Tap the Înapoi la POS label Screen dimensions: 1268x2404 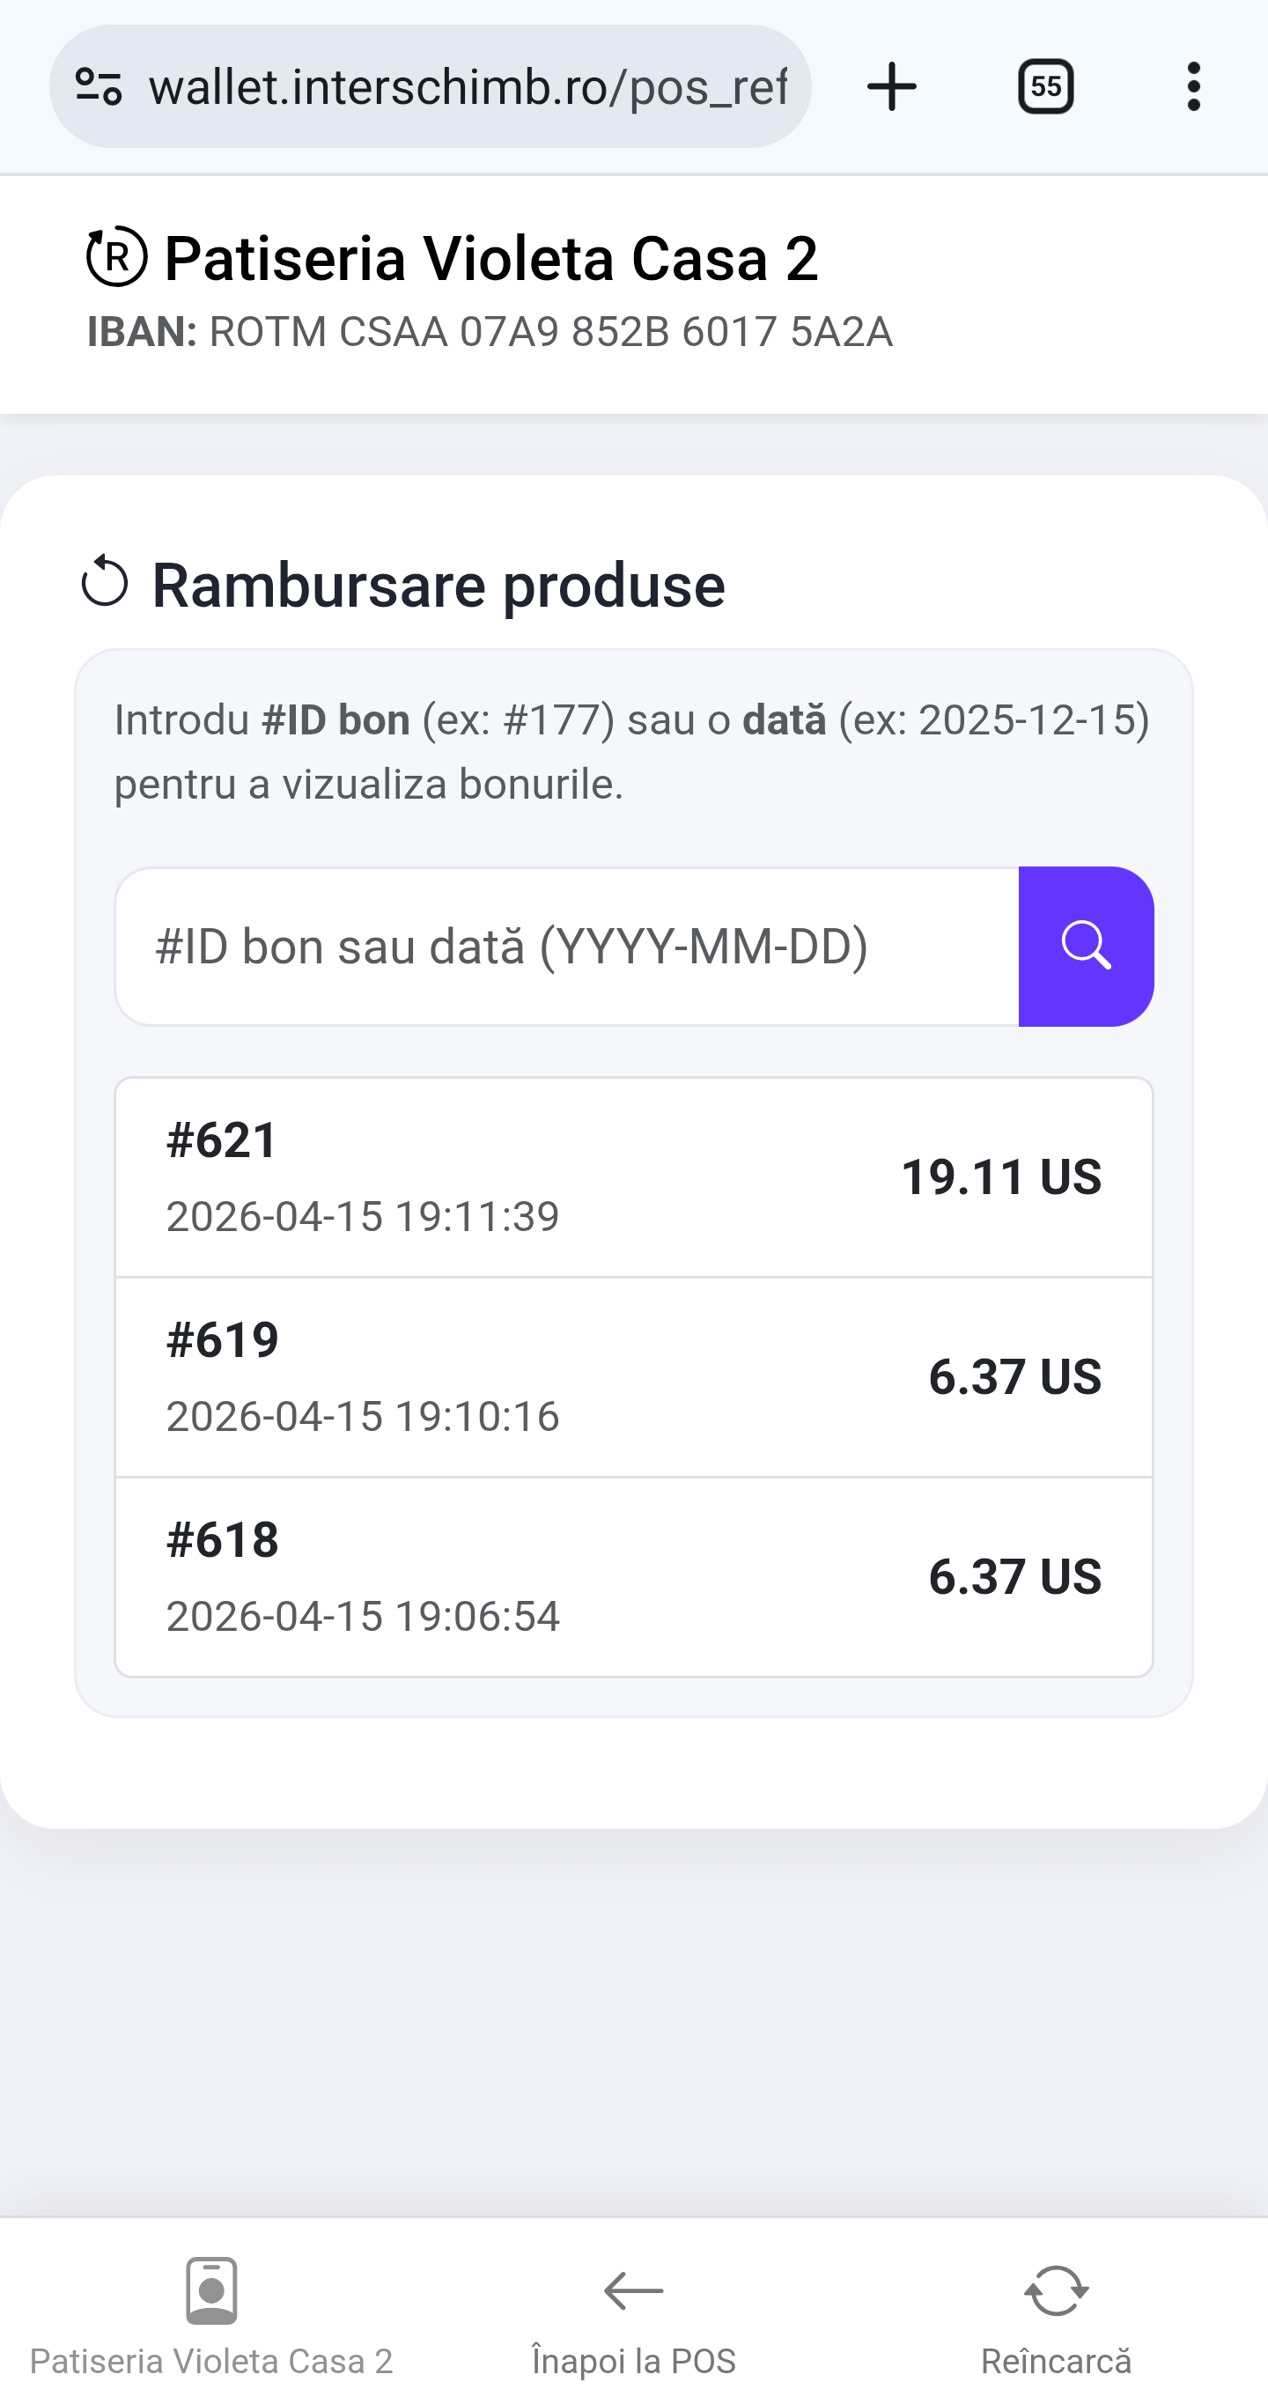coord(633,2361)
